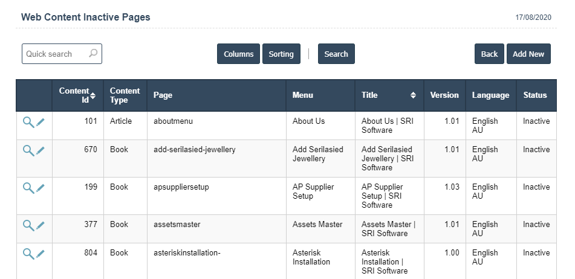Open the Columns chooser

tap(238, 54)
